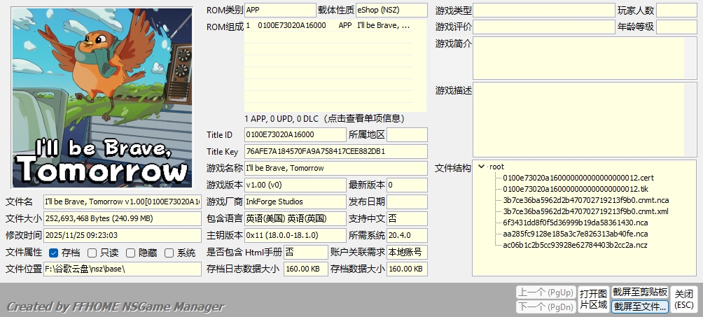Select 3b7ce36ba...cnmt.xml tree entry
Screen dimensions: 703x317
pos(585,211)
